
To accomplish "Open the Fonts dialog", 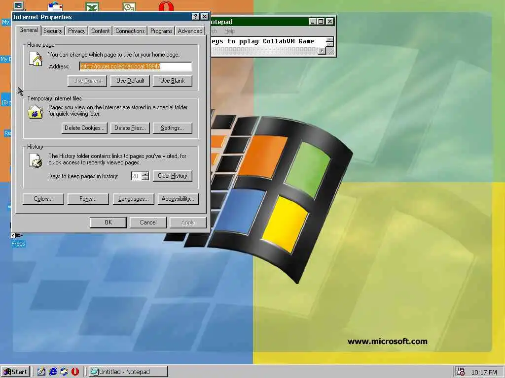I will [x=88, y=199].
